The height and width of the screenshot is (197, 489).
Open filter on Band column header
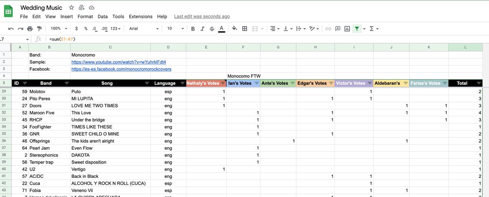click(66, 83)
